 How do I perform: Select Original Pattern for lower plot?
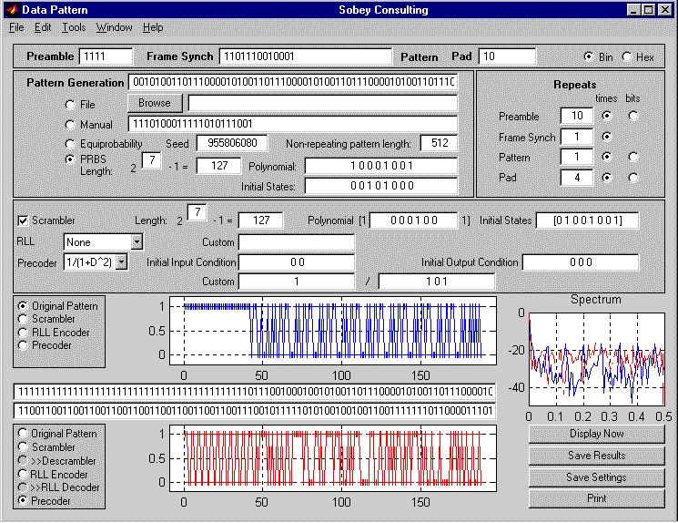(23, 433)
